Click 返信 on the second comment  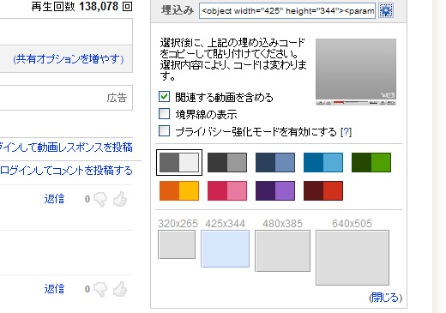point(54,289)
